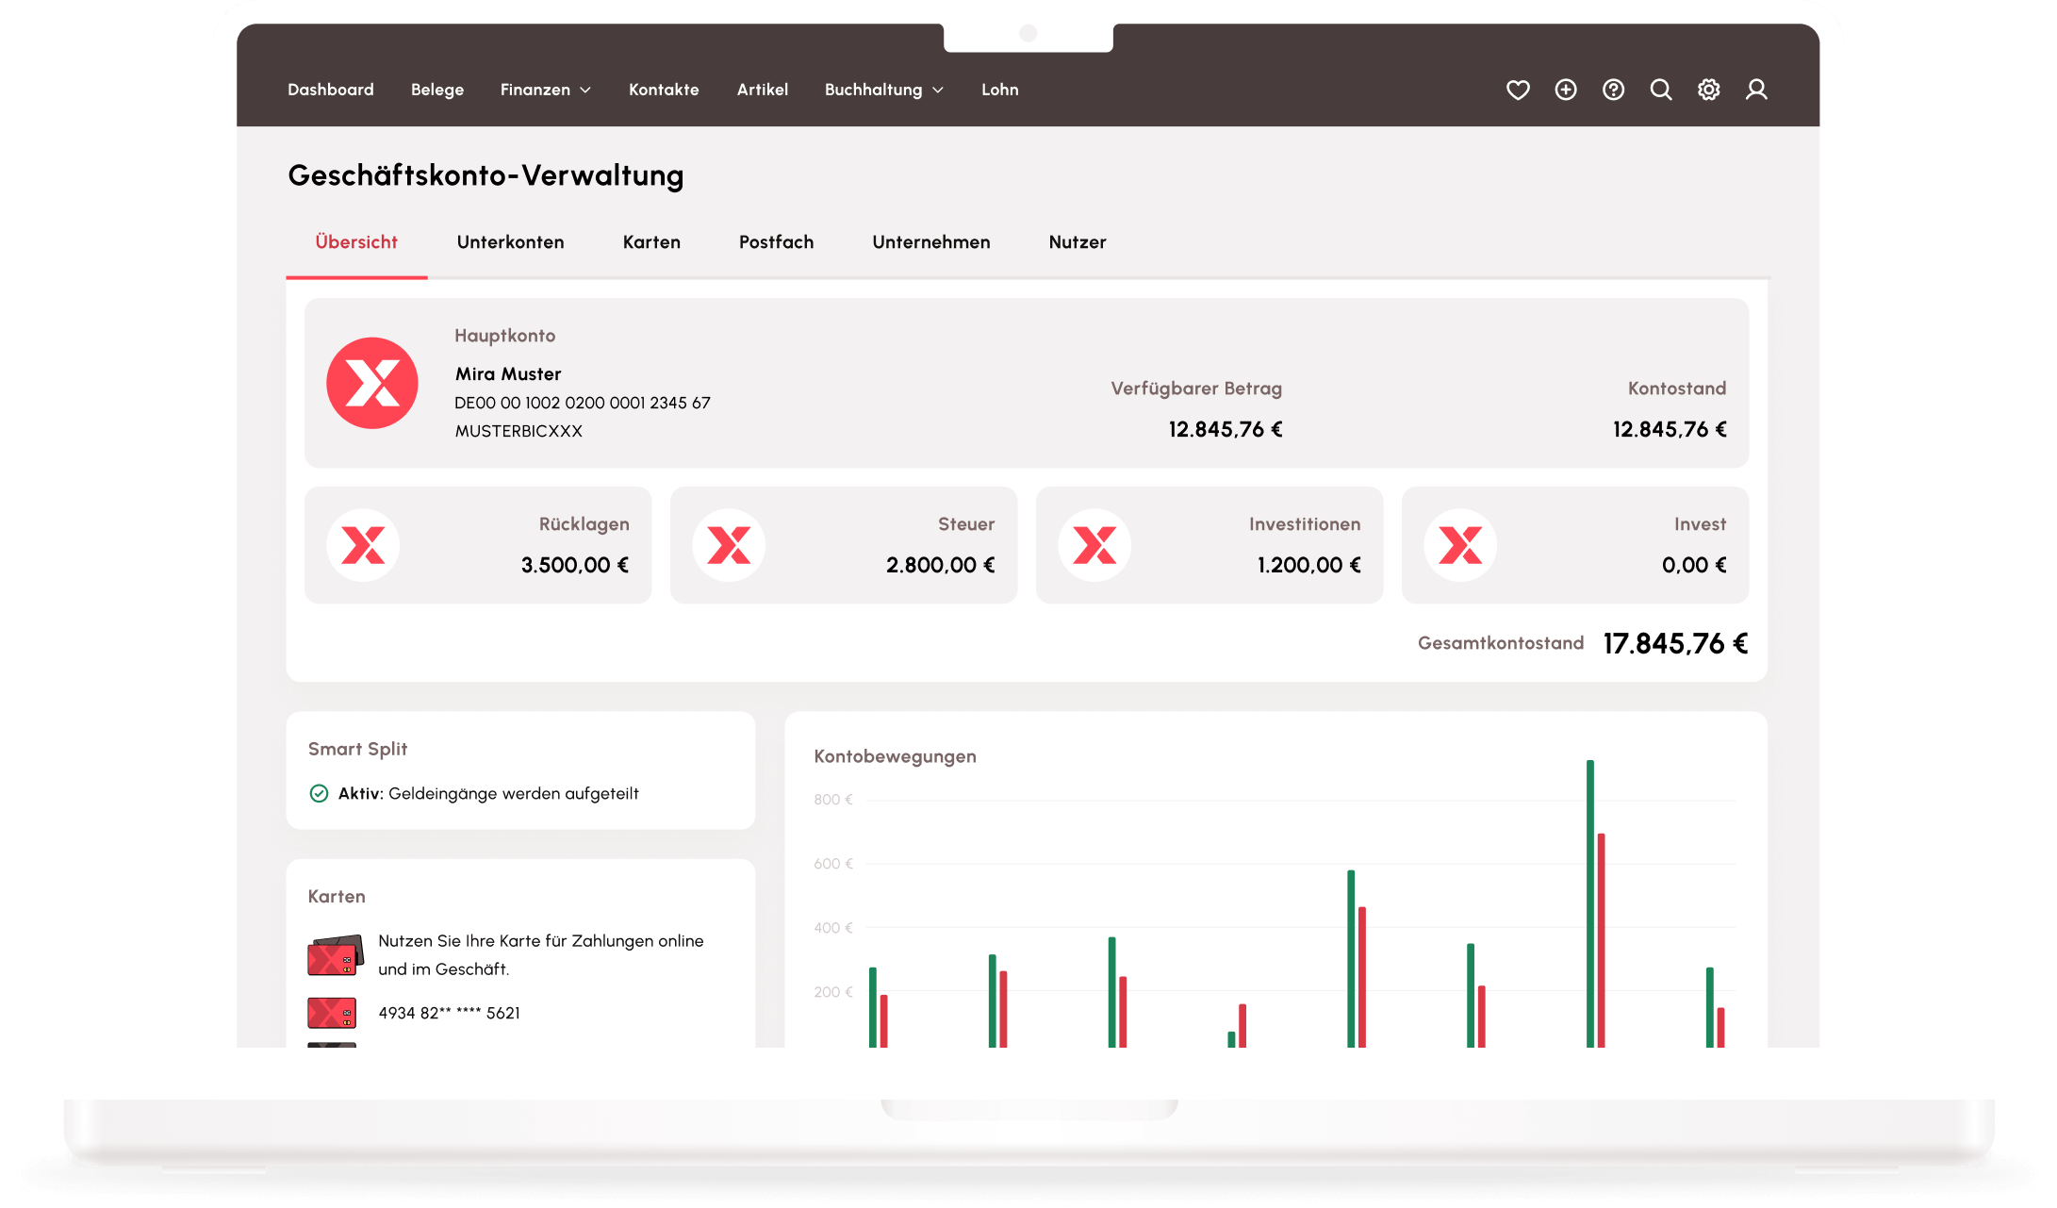Open the Karten tab
Screen dimensions: 2057x1208
pos(651,242)
